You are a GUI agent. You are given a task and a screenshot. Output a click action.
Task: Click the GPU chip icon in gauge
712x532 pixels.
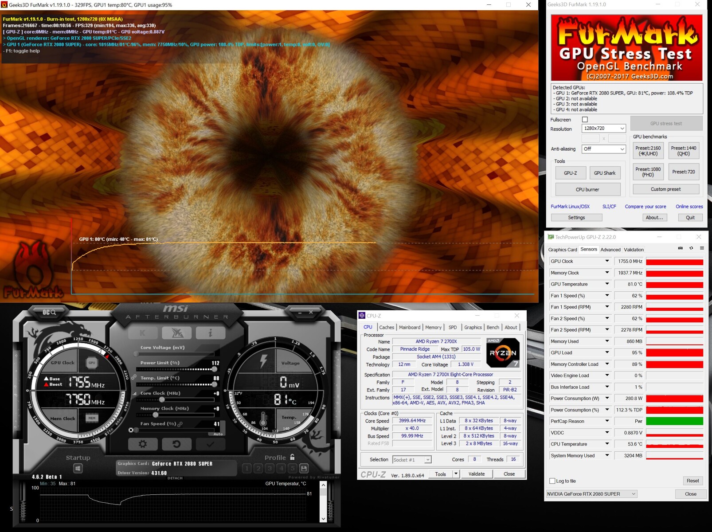(92, 363)
